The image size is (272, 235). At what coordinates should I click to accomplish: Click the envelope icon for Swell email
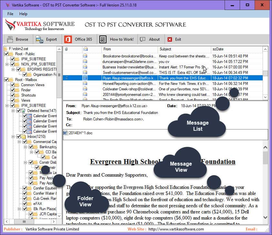click(85, 72)
